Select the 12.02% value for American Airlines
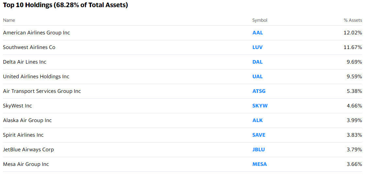The image size is (367, 175). 353,33
